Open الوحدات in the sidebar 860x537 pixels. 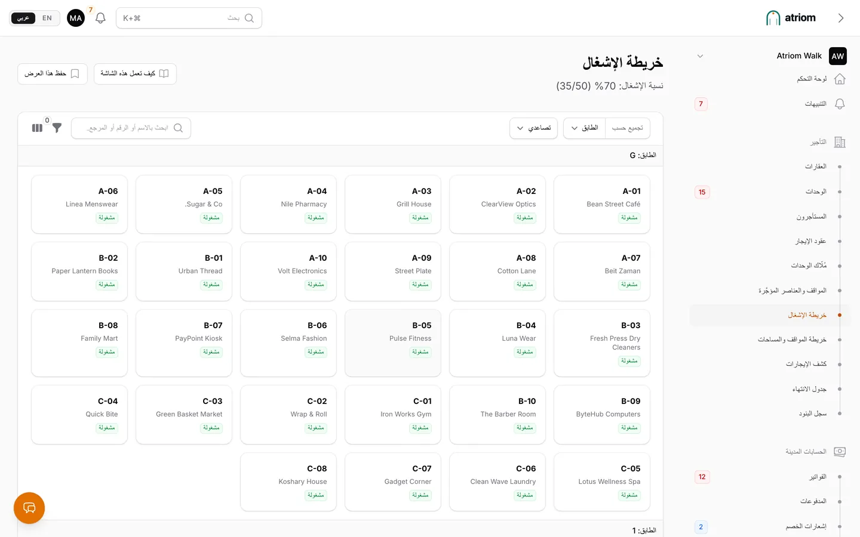(769, 192)
